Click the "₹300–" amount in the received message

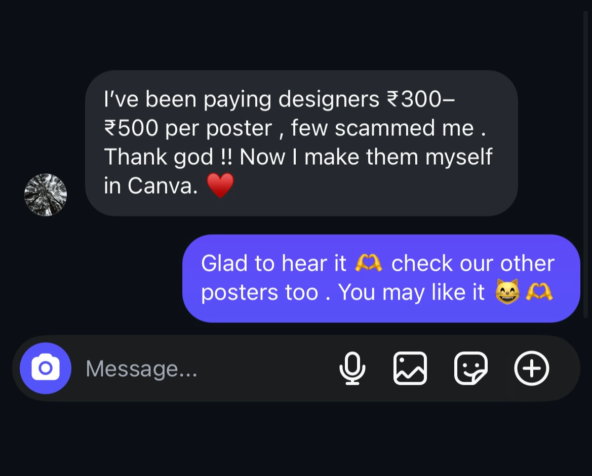point(421,99)
